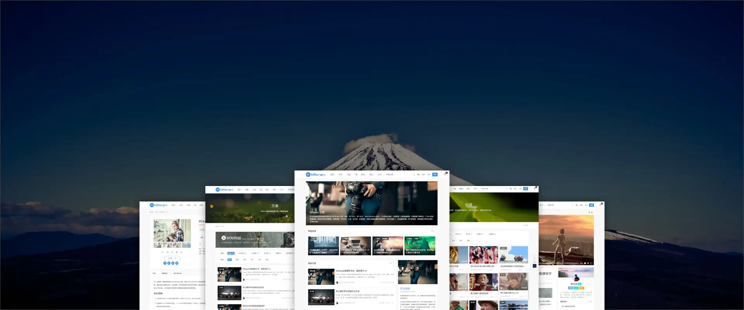Click the search magnifier icon in center page header
The height and width of the screenshot is (310, 744).
[x=413, y=174]
